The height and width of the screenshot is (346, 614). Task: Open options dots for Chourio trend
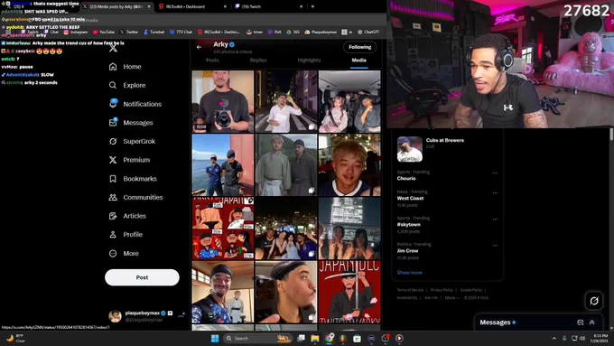495,173
